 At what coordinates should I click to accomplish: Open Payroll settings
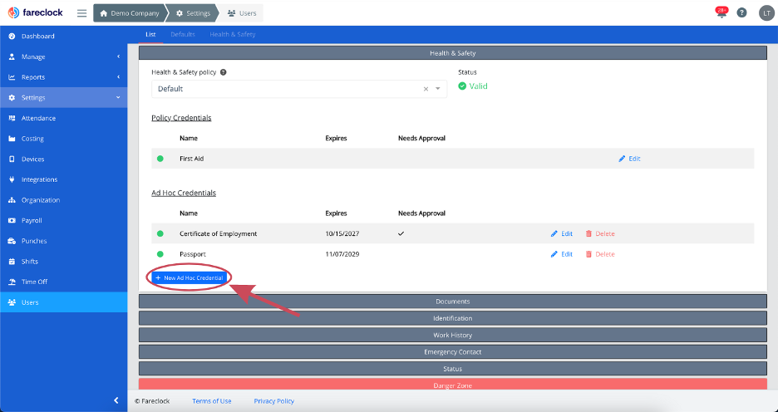63,220
